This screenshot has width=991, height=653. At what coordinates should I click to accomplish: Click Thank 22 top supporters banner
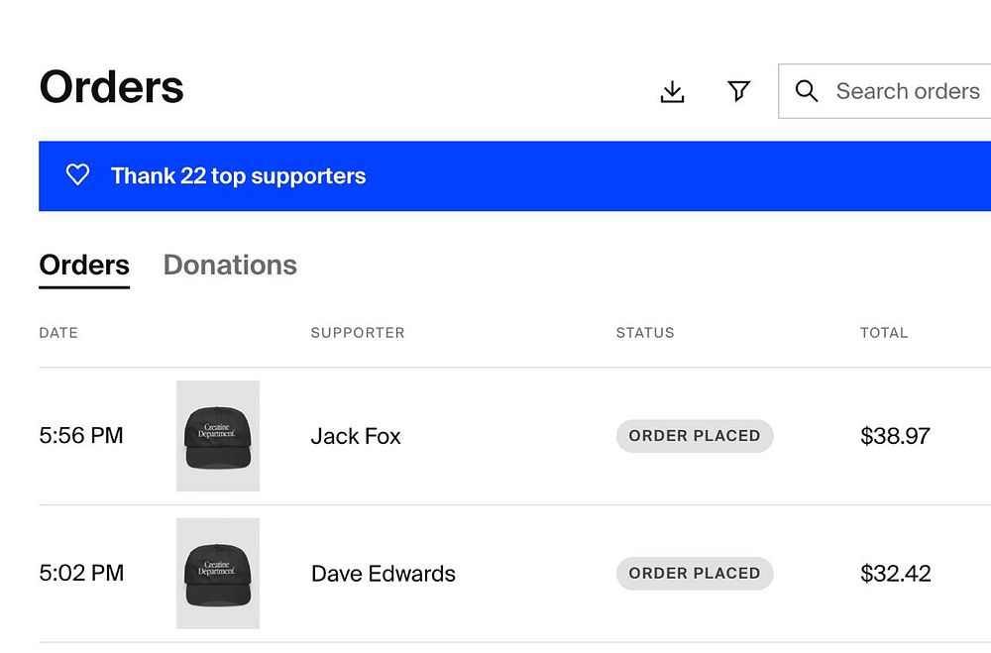tap(238, 176)
